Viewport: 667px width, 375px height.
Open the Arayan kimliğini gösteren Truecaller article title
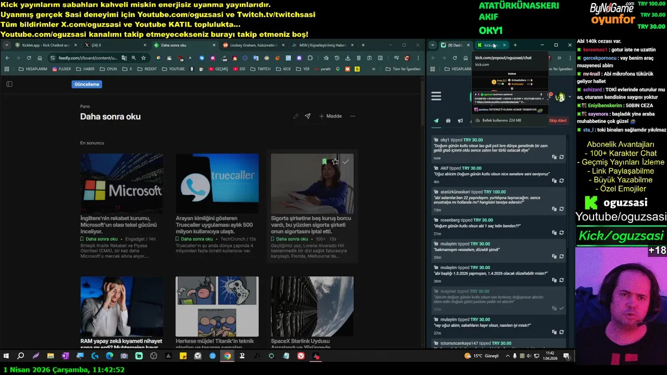click(214, 224)
